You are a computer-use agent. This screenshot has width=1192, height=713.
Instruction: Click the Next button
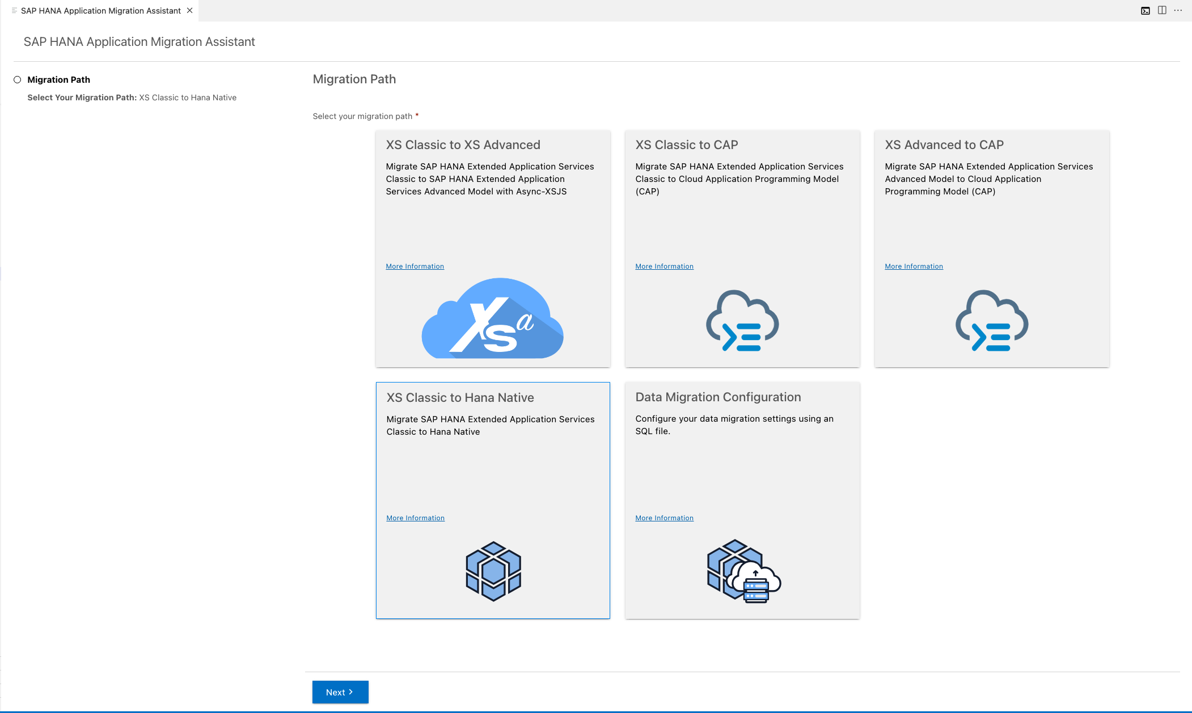click(x=340, y=692)
